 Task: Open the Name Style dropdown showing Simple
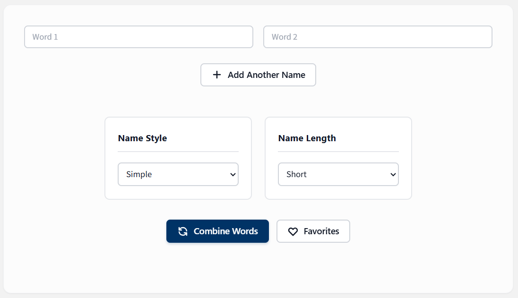tap(178, 174)
